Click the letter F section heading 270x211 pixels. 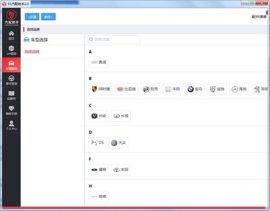tap(90, 159)
